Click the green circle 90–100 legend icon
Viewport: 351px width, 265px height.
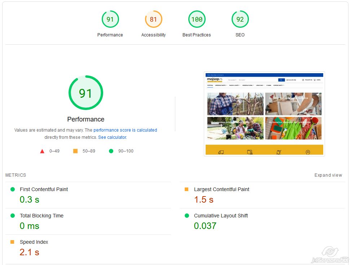tap(111, 151)
